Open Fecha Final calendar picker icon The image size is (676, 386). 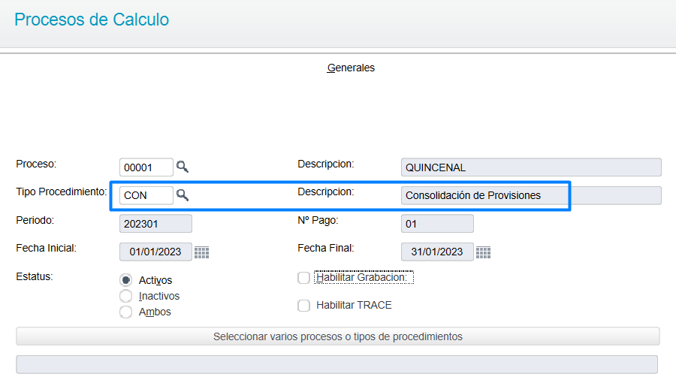pyautogui.click(x=483, y=252)
